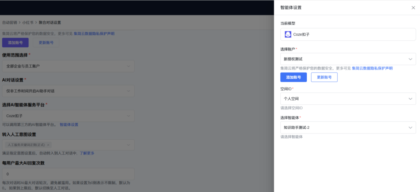Go to 自动营销 in the breadcrumb
This screenshot has width=420, height=192.
tap(10, 22)
